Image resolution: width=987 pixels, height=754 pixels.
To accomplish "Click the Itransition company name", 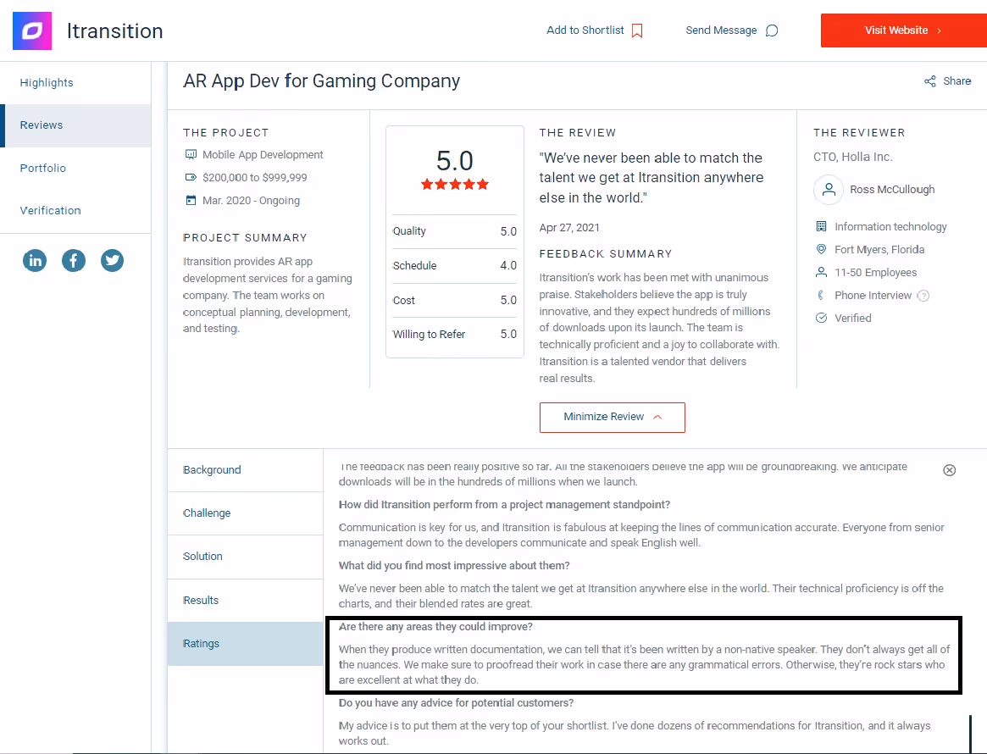I will point(115,30).
